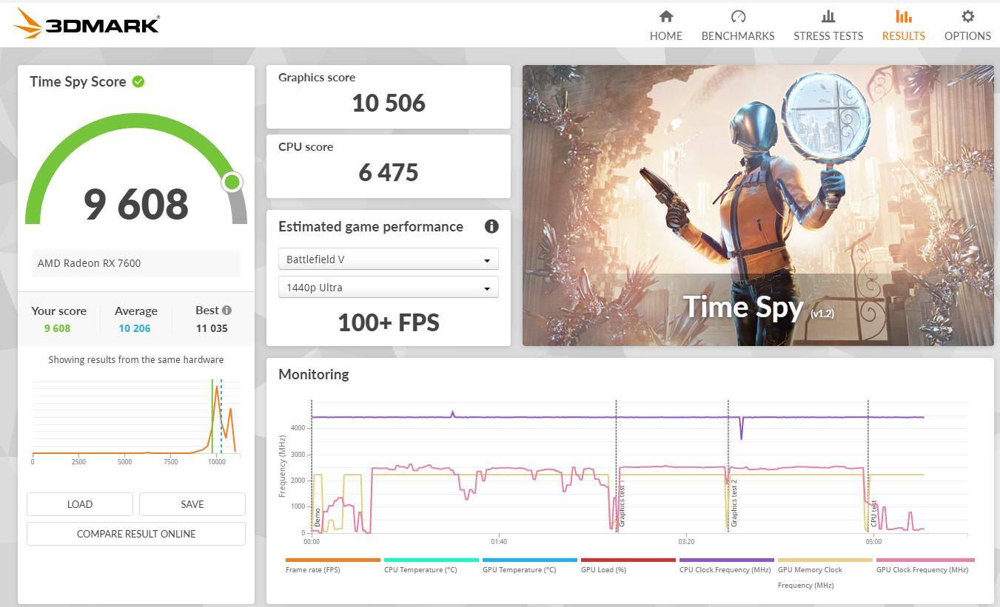Screen dimensions: 1000x607
Task: Click the Benchmarks gauge icon
Action: pyautogui.click(x=737, y=16)
